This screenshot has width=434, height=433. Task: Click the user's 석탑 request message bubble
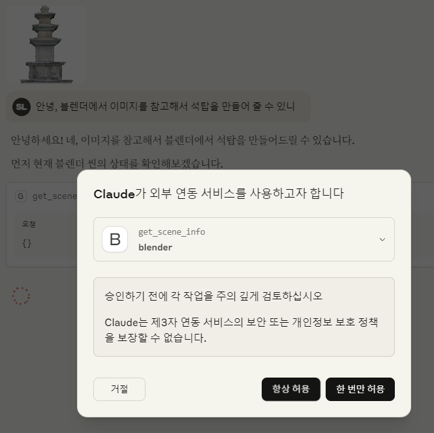(159, 107)
